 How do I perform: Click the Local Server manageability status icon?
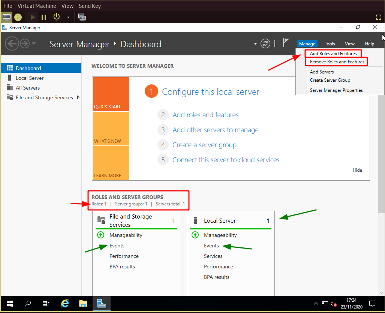195,235
